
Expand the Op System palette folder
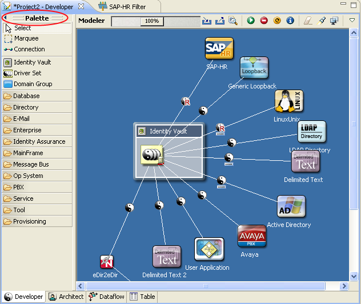tap(37, 176)
